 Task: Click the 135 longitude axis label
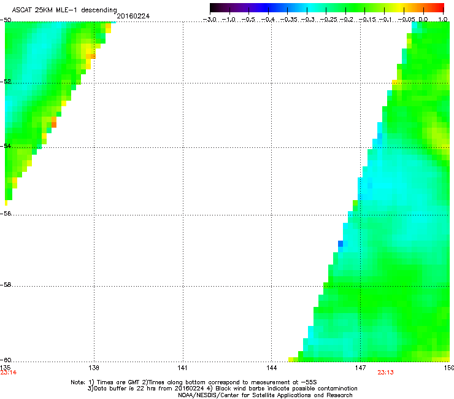click(5, 368)
